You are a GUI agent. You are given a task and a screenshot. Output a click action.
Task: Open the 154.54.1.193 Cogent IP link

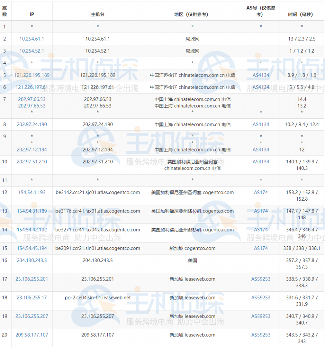coord(31,192)
